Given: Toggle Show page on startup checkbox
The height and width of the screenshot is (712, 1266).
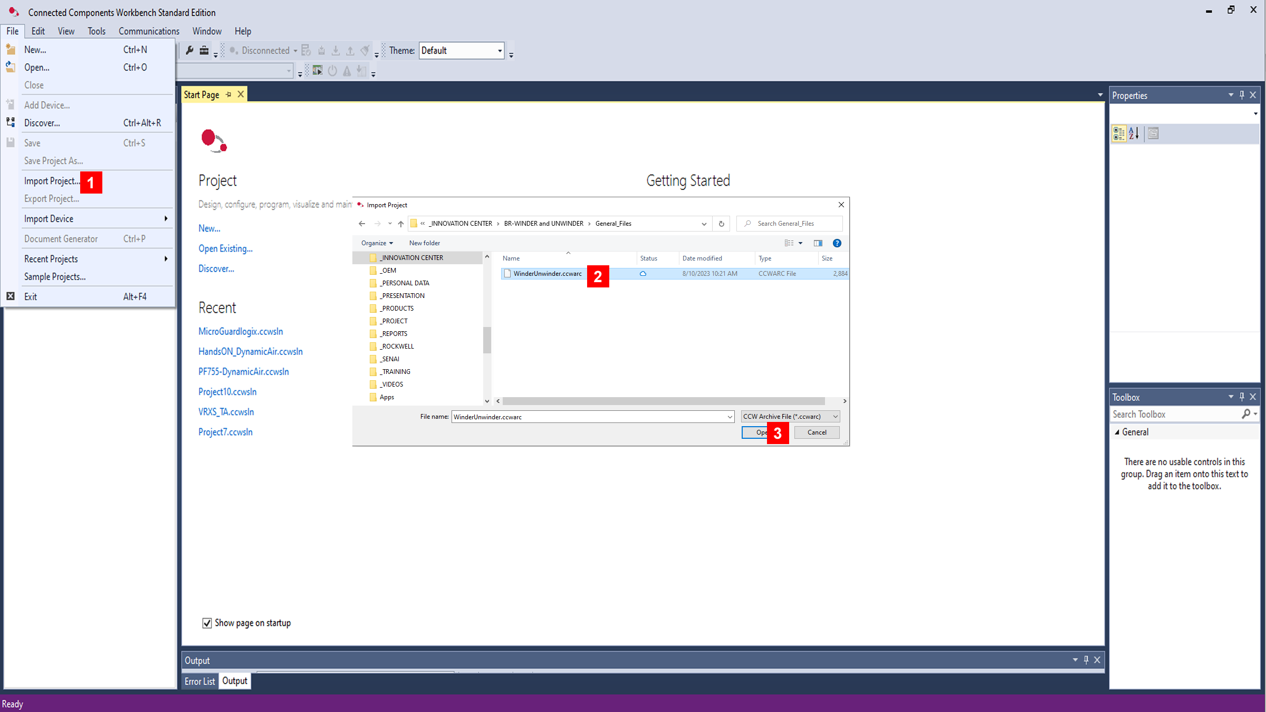Looking at the screenshot, I should (207, 622).
